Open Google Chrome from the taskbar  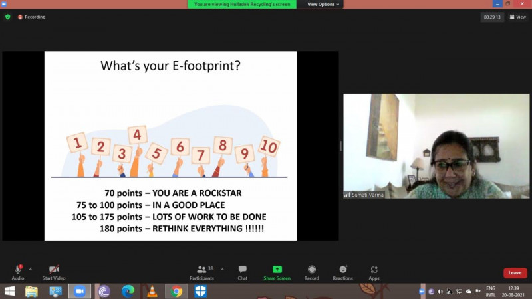(176, 291)
